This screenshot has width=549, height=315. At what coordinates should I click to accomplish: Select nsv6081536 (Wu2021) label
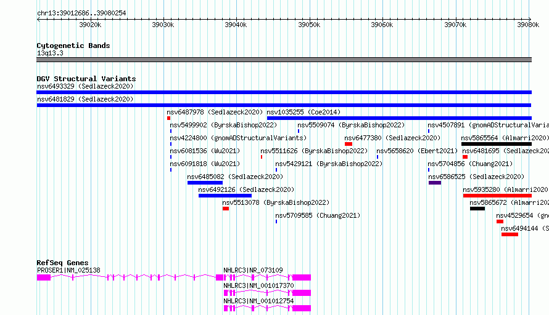tap(205, 151)
